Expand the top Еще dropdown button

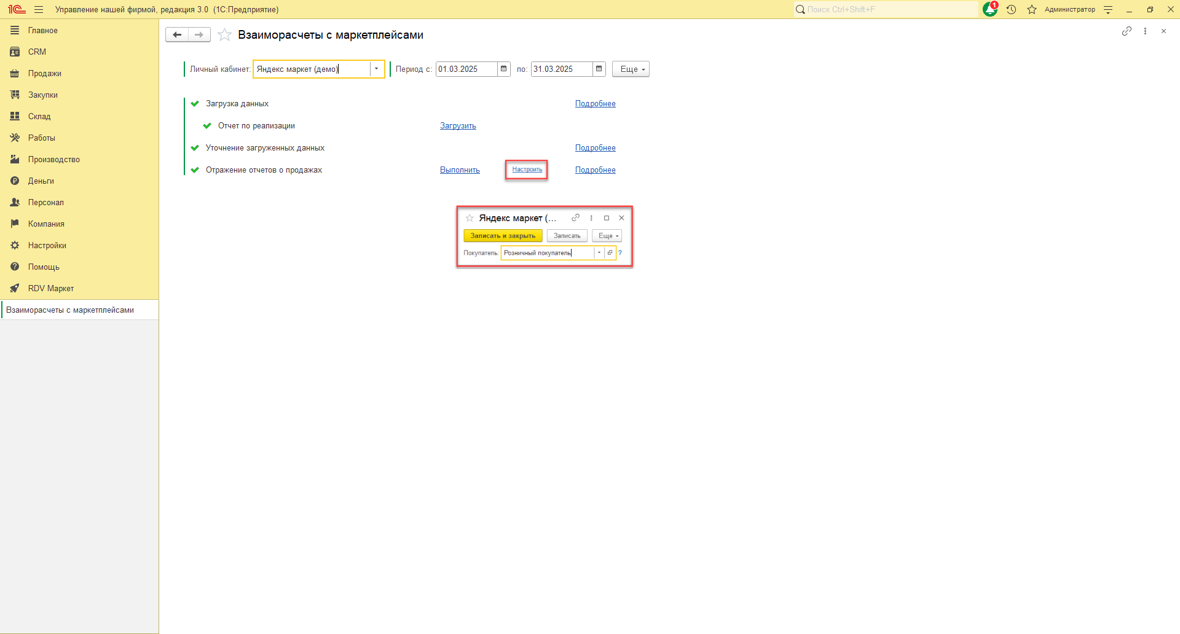(x=631, y=69)
